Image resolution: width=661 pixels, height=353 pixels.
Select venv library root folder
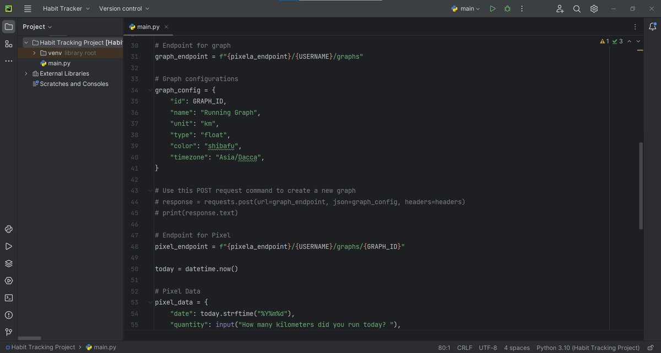(x=68, y=53)
